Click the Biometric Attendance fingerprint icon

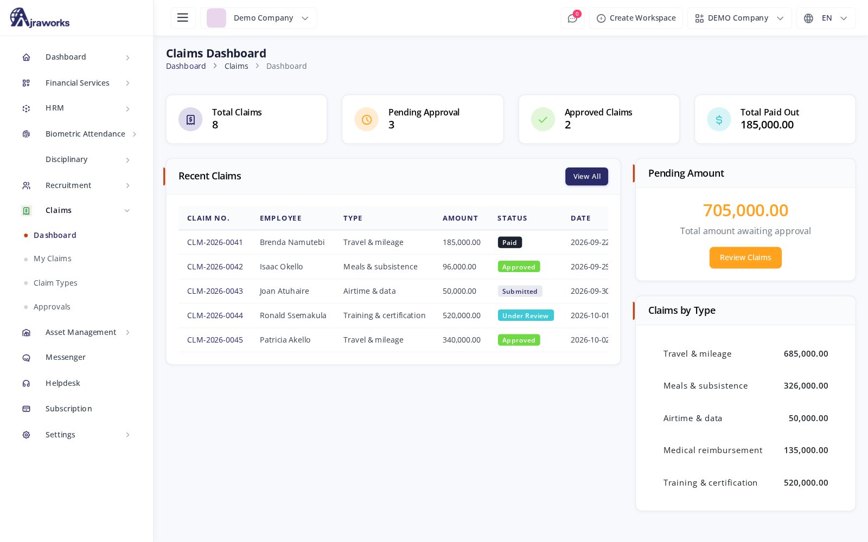click(x=26, y=134)
